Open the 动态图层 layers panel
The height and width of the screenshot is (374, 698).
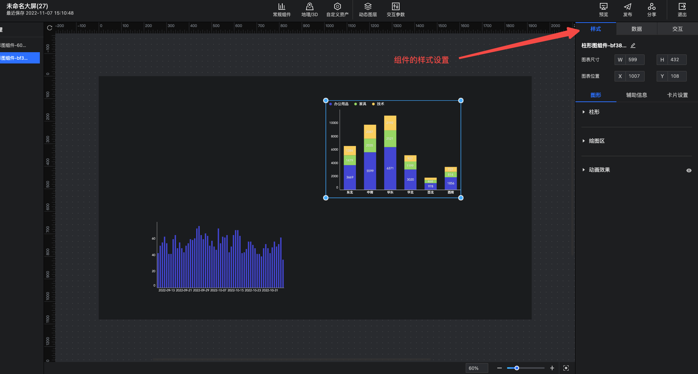(x=368, y=10)
